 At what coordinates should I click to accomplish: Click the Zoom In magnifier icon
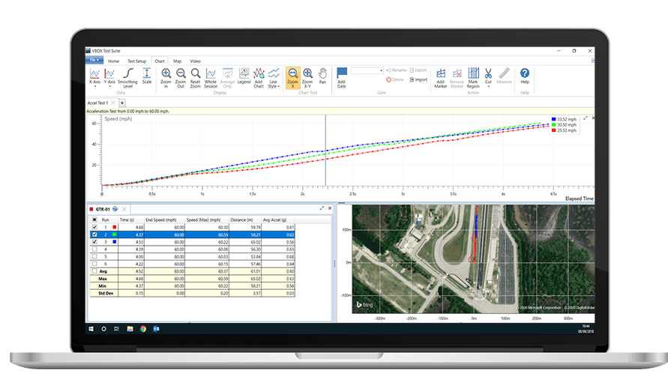point(166,74)
